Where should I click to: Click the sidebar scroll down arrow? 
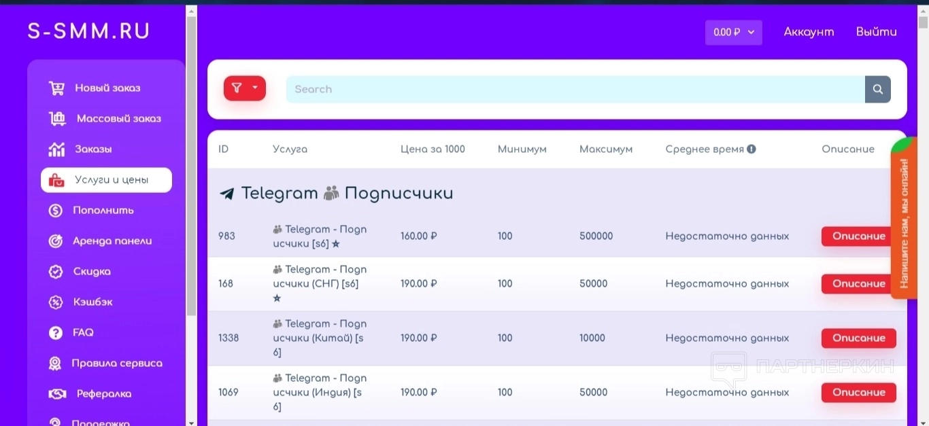[191, 422]
